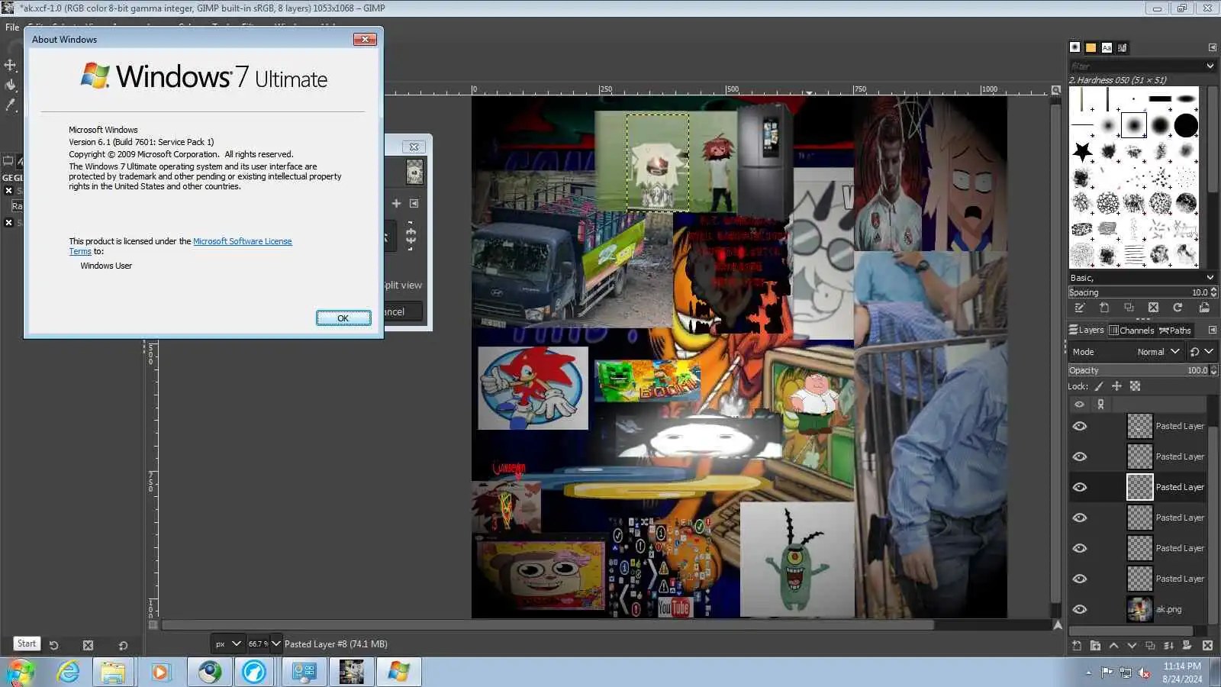Hide the Pasted Layer directly above ak.png
This screenshot has height=687, width=1221.
(x=1080, y=579)
